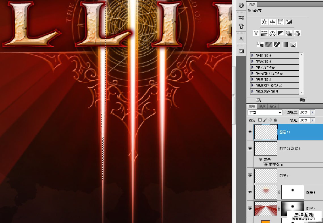This screenshot has height=223, width=323.
Task: Add an Invert adjustment
Action: [260, 45]
